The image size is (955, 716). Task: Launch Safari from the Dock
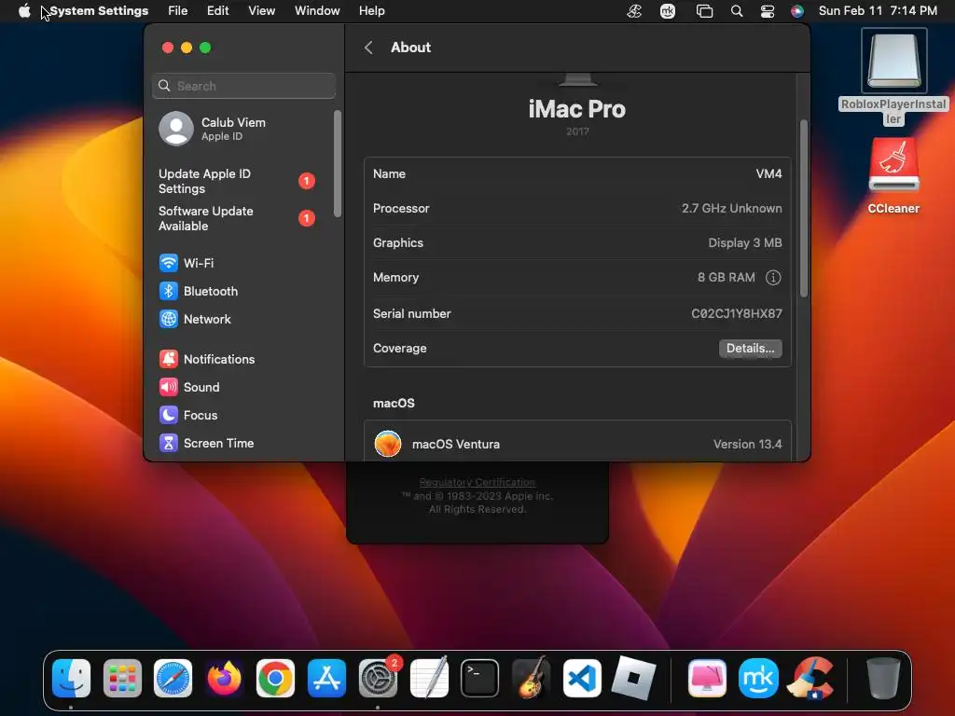click(x=173, y=678)
